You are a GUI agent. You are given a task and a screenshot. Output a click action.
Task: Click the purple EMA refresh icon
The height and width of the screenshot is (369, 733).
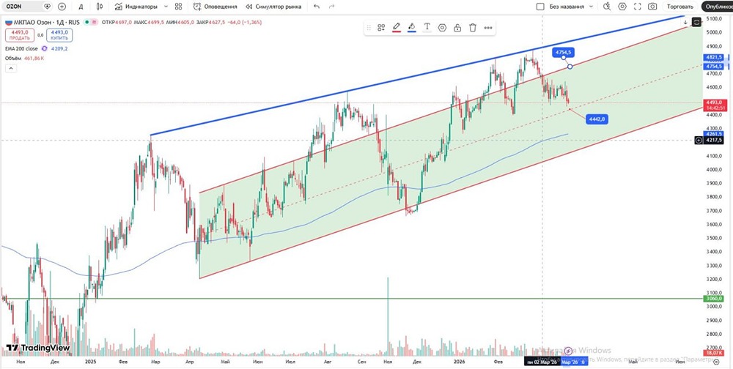tap(45, 48)
